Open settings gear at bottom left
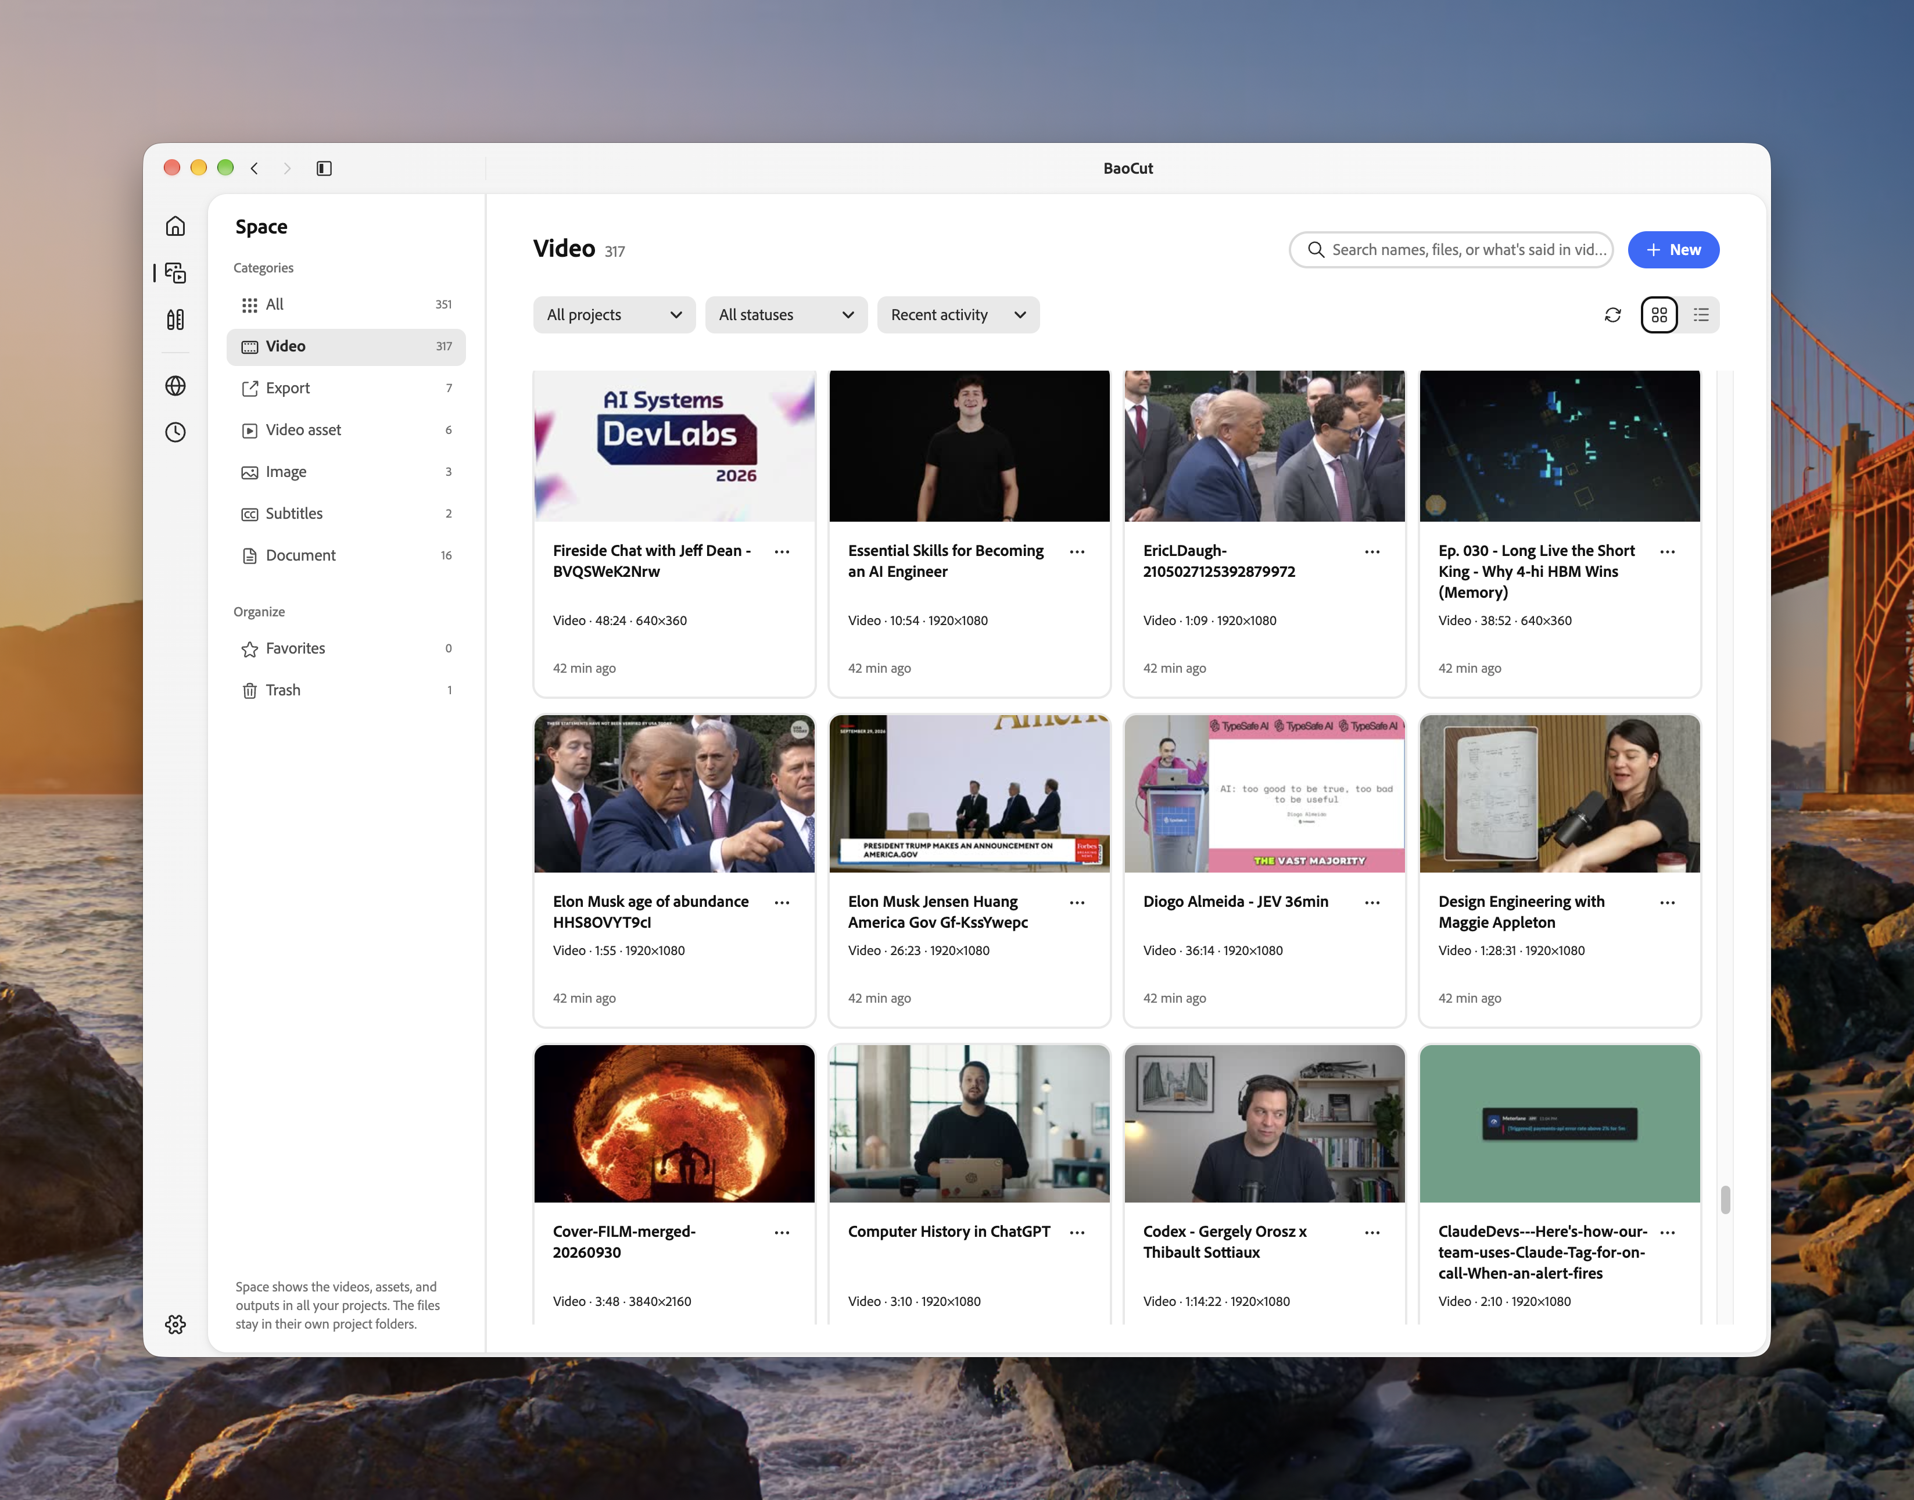 [175, 1325]
